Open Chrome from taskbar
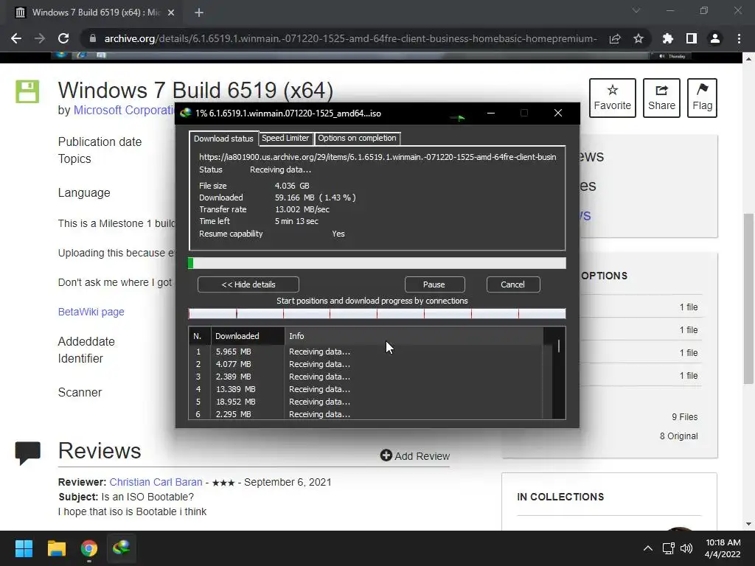The image size is (755, 566). click(x=89, y=548)
